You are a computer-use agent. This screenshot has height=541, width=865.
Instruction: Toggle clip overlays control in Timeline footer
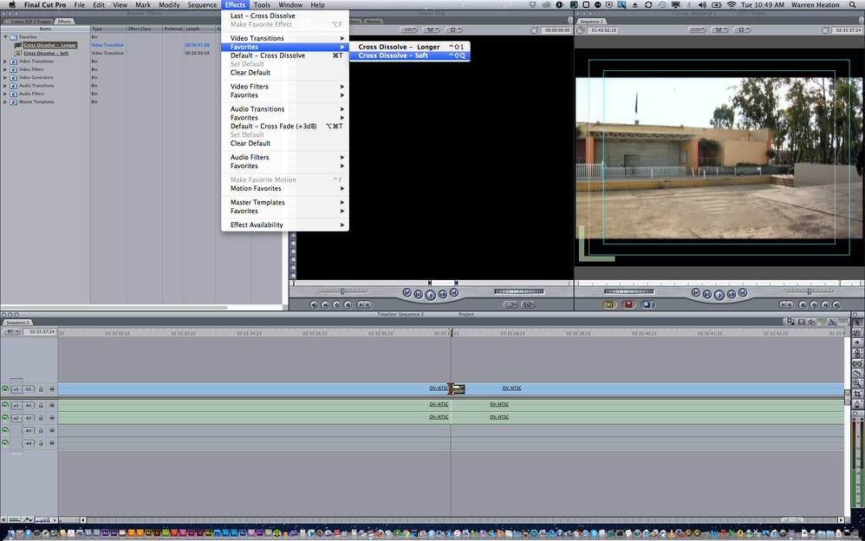[x=27, y=520]
